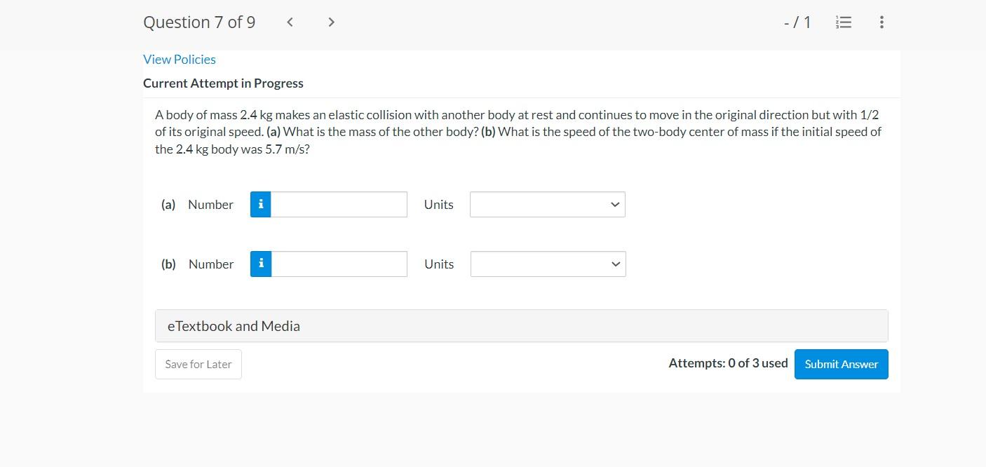Go to the next question arrow
This screenshot has width=986, height=467.
coord(331,22)
